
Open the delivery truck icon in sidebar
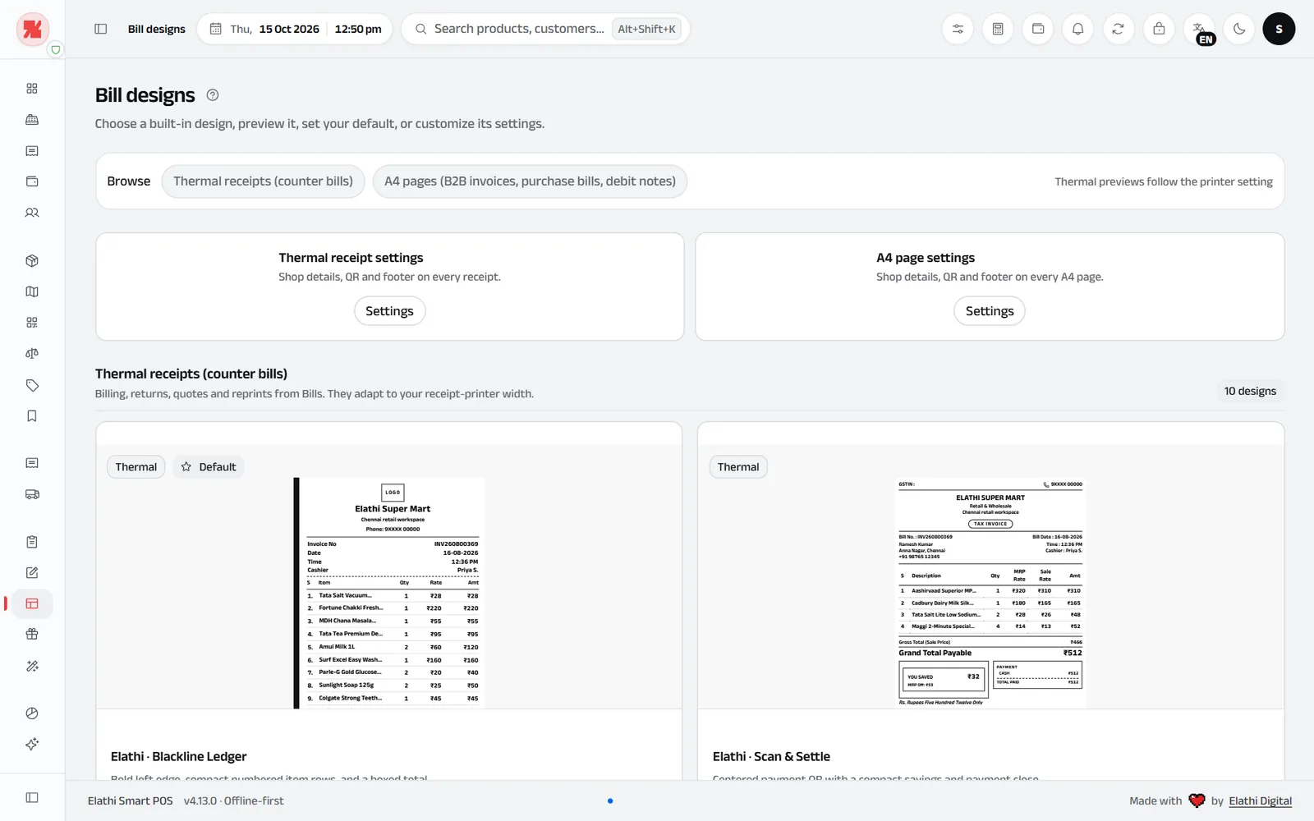click(x=32, y=494)
